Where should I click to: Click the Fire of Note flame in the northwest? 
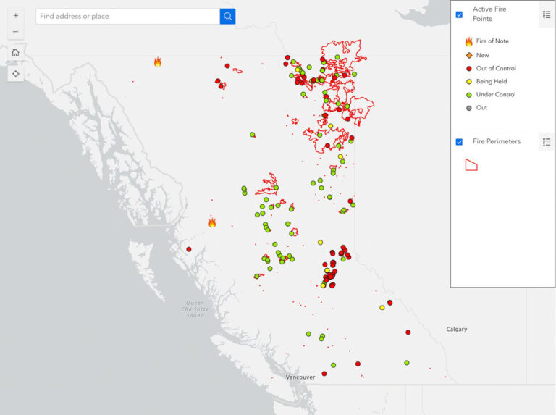[x=158, y=62]
